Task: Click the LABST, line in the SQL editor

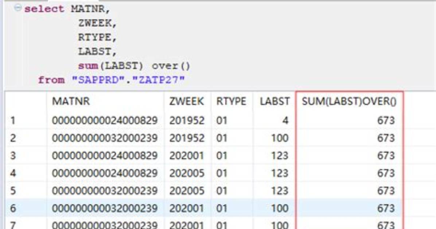Action: [97, 51]
